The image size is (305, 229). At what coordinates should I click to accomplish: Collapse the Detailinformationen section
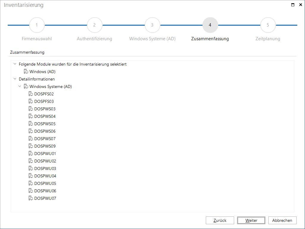tap(15, 79)
